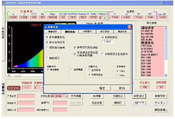Select the '797.5nm' peak wavelength line
Image resolution: width=175 pixels, height=119 pixels.
pyautogui.click(x=147, y=46)
